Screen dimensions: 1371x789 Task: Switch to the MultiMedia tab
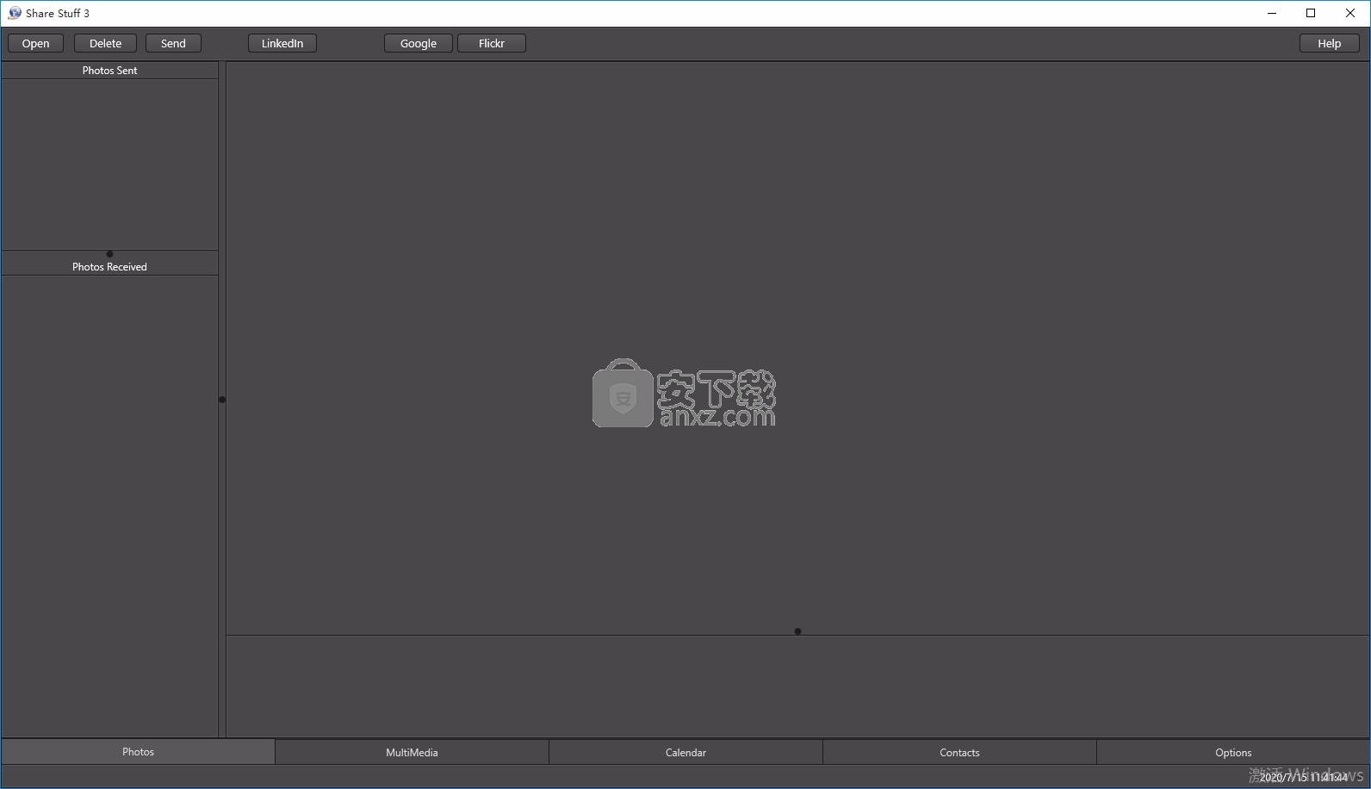pos(412,752)
